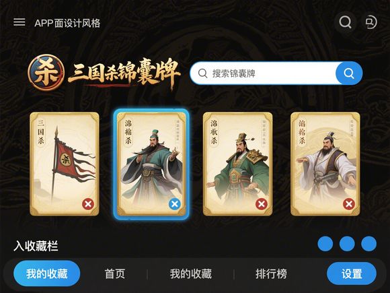Click the top-right magnifier search icon
This screenshot has width=390, height=293.
pos(345,22)
